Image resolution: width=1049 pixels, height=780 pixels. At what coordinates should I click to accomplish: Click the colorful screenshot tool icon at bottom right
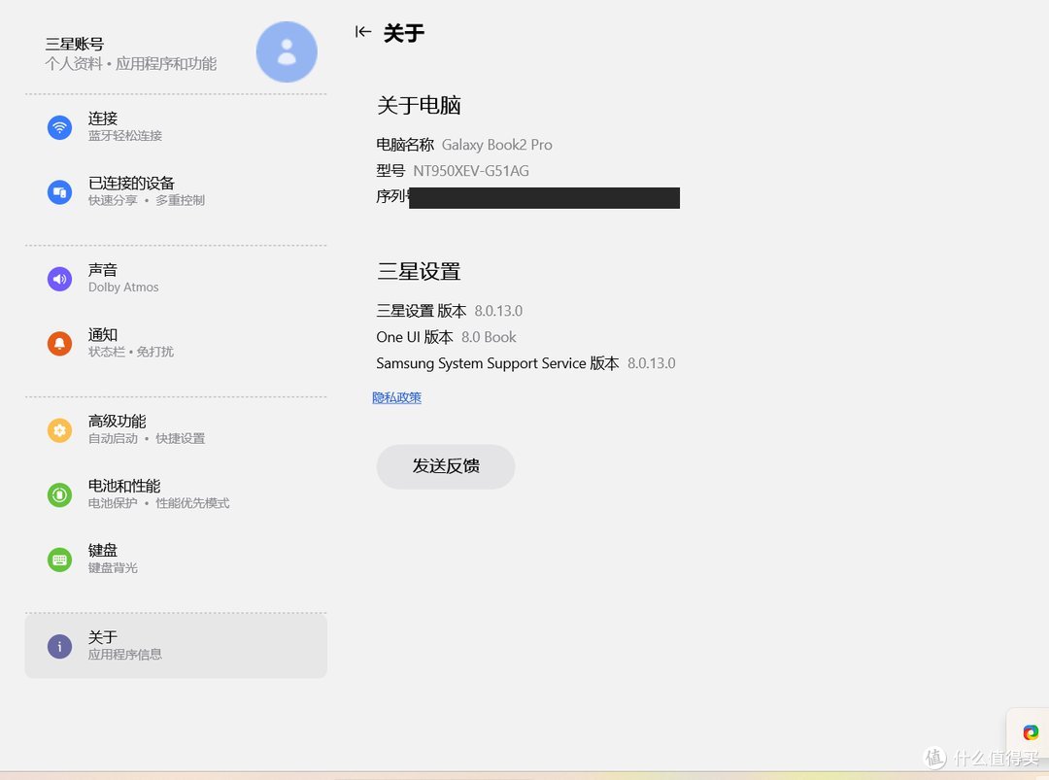(1031, 732)
